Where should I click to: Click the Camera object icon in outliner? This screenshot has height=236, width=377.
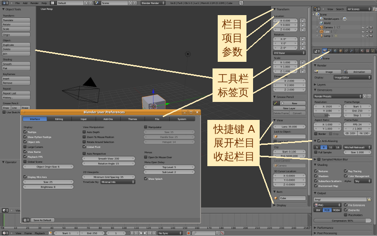coord(321,27)
